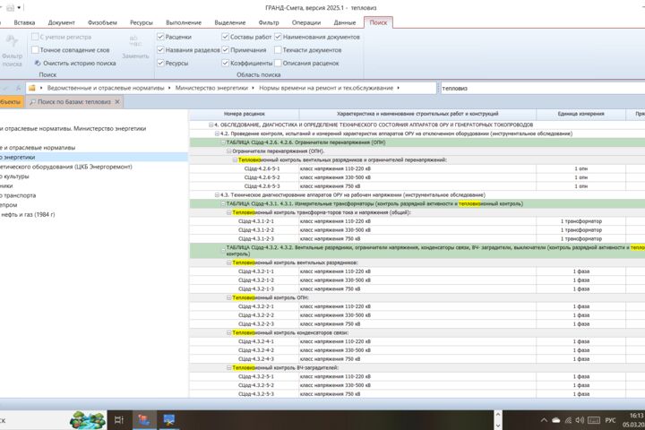Collapse Тепловизионный контроль конденсаторов связи group

(x=229, y=332)
